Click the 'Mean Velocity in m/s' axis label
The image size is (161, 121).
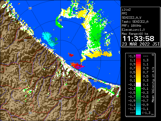coord(153,85)
